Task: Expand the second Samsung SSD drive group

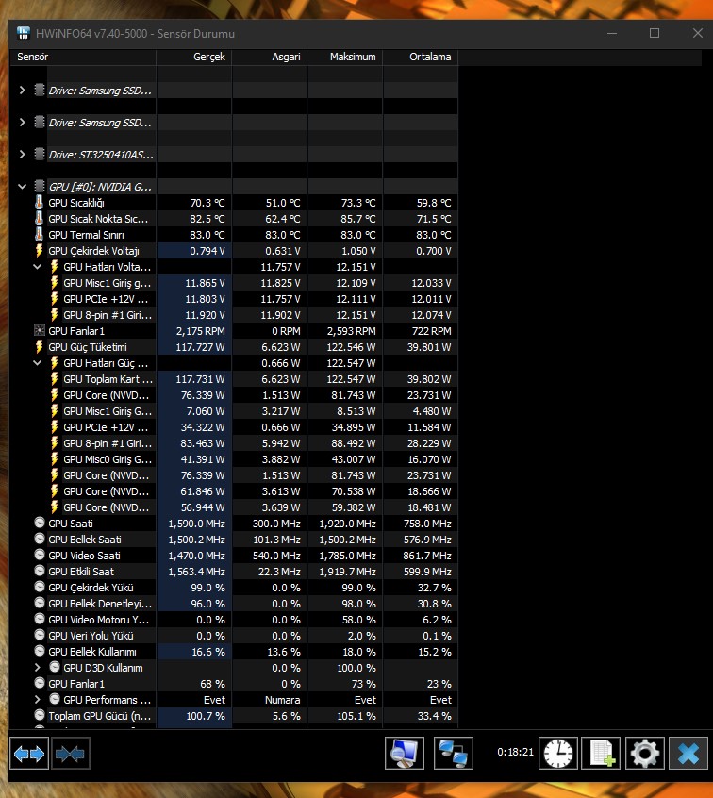Action: click(22, 122)
